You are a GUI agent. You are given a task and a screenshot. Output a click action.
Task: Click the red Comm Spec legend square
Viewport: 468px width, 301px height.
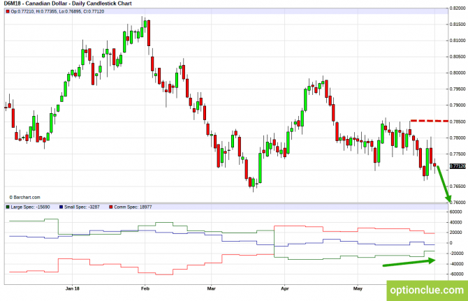click(x=111, y=207)
